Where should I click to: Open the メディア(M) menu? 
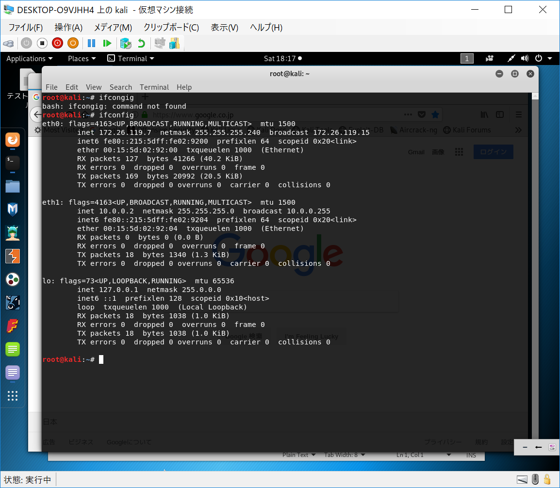(x=113, y=27)
